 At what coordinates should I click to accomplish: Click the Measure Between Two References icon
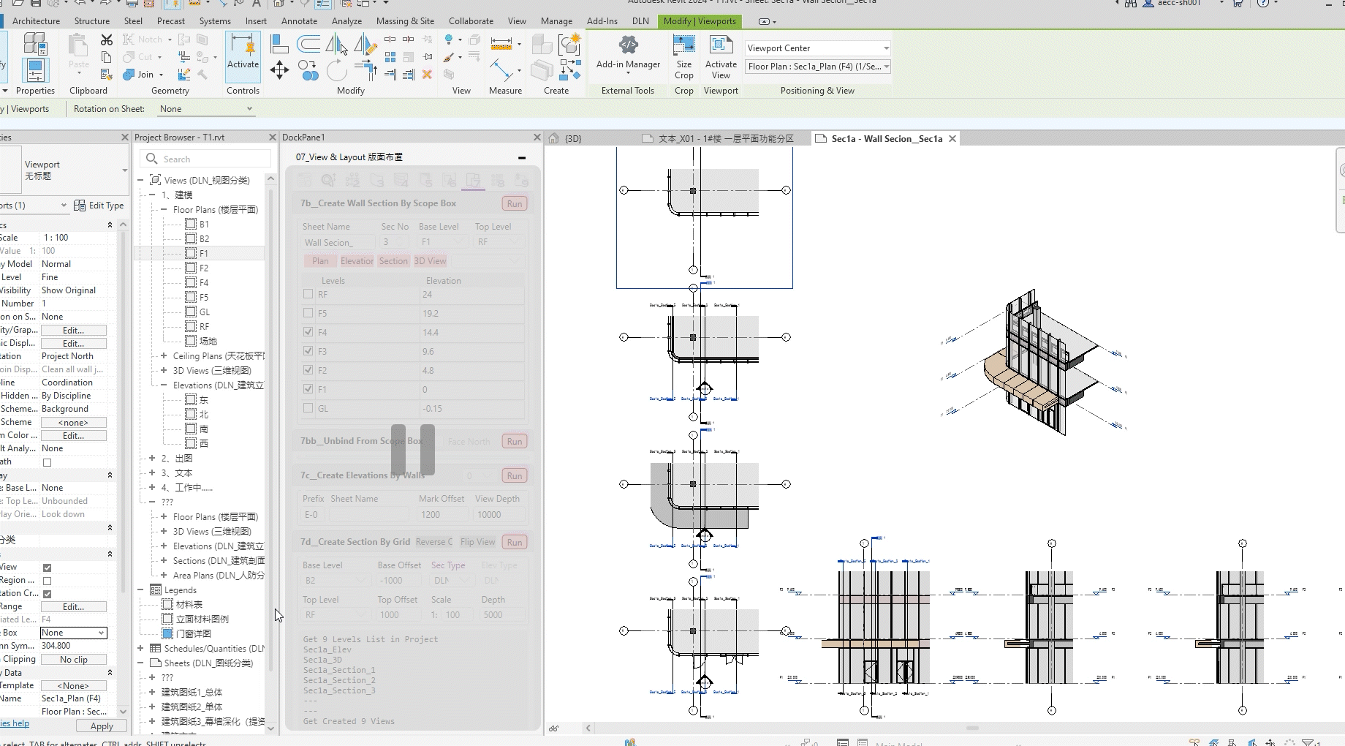(x=501, y=70)
